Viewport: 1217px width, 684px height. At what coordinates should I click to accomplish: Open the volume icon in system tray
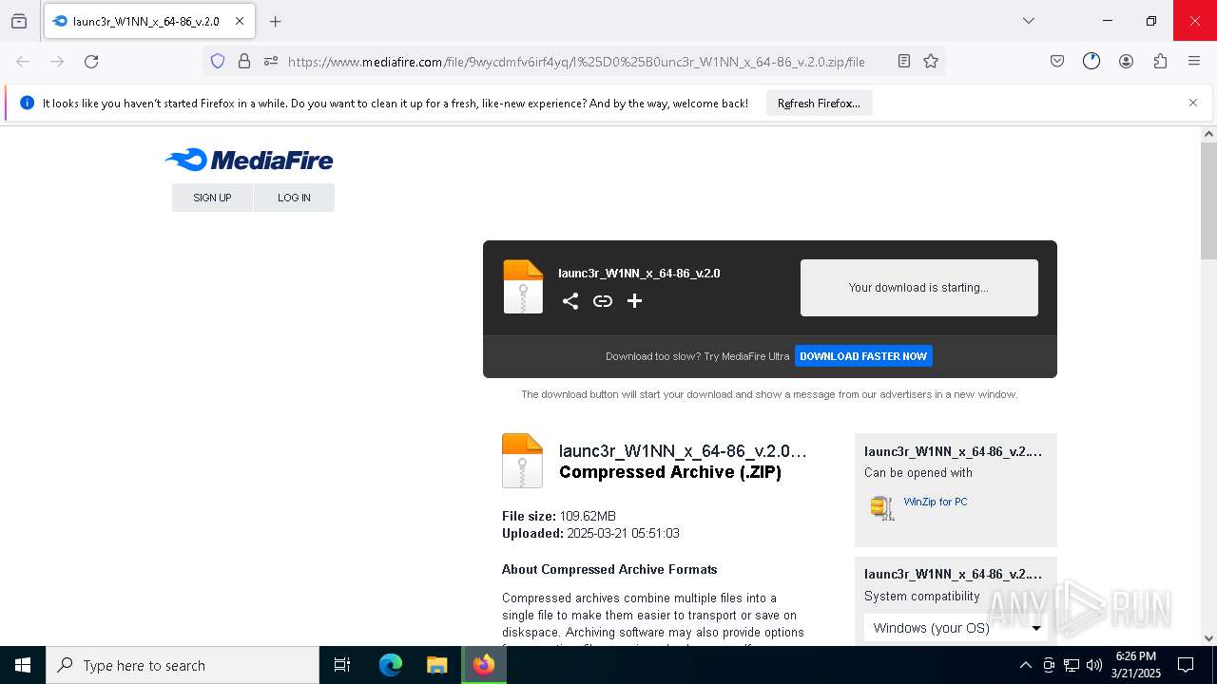click(1094, 665)
